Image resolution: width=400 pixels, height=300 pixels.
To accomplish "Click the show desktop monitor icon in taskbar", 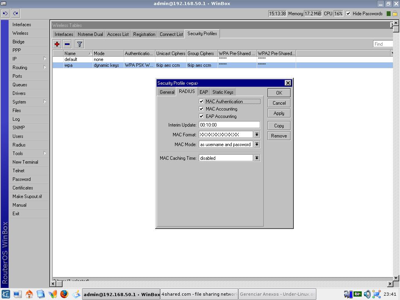I will tap(18, 294).
